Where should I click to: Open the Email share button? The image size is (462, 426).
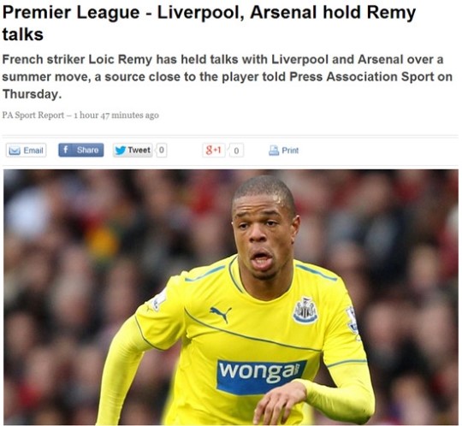point(27,151)
